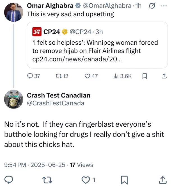Open the three-dot more options menu

pyautogui.click(x=164, y=6)
